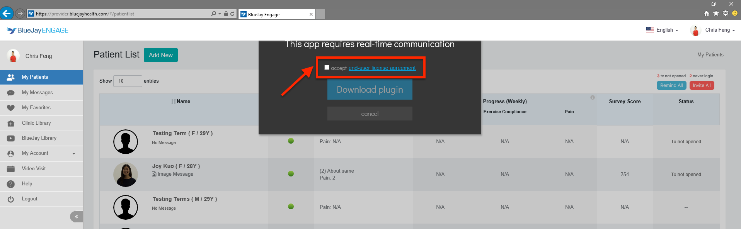Click Logout power icon

pyautogui.click(x=11, y=199)
